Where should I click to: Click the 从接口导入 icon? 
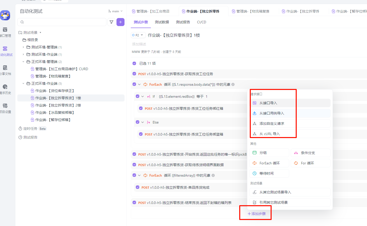click(255, 103)
